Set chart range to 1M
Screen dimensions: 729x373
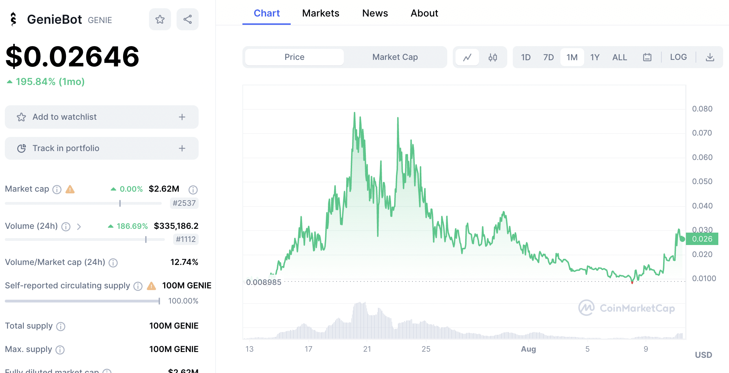click(x=572, y=57)
